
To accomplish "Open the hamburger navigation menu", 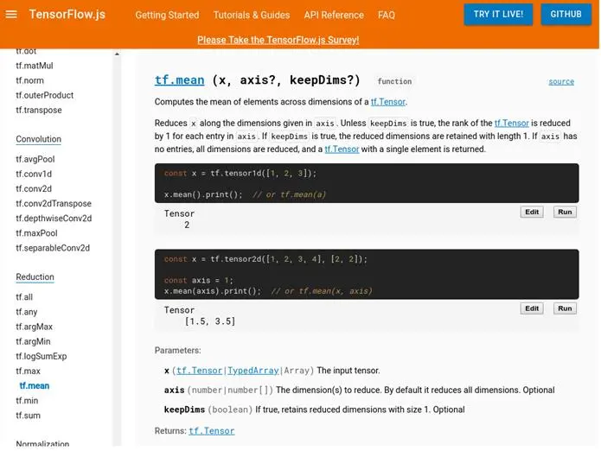I will (11, 15).
